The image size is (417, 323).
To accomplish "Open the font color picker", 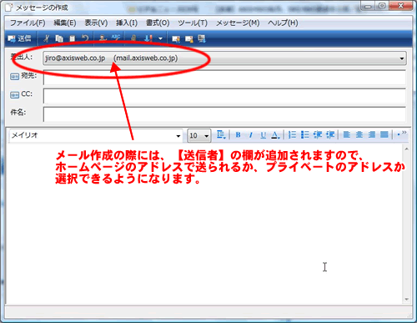I will [275, 135].
